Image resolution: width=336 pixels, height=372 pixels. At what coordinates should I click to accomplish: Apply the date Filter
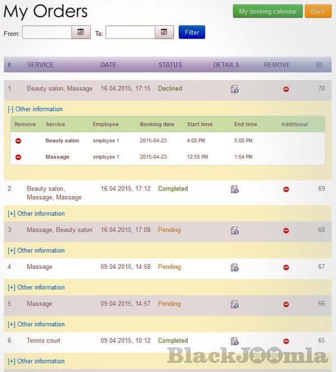192,32
